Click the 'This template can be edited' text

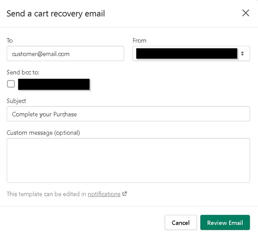click(46, 194)
